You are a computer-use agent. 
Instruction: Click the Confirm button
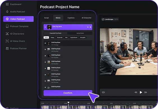point(68,93)
